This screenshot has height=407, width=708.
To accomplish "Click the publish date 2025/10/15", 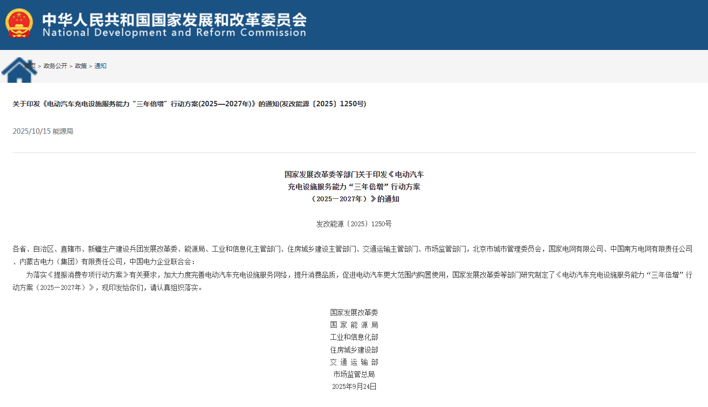I will pyautogui.click(x=31, y=131).
